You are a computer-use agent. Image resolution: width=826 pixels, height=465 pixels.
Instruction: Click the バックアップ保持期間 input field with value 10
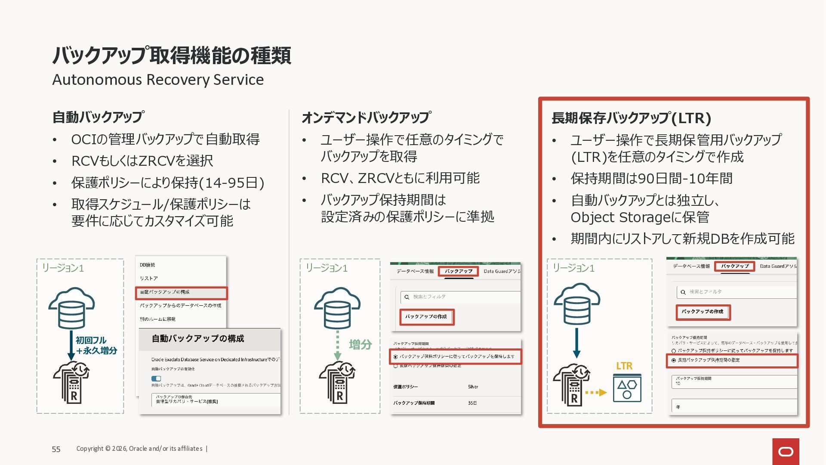pyautogui.click(x=734, y=381)
